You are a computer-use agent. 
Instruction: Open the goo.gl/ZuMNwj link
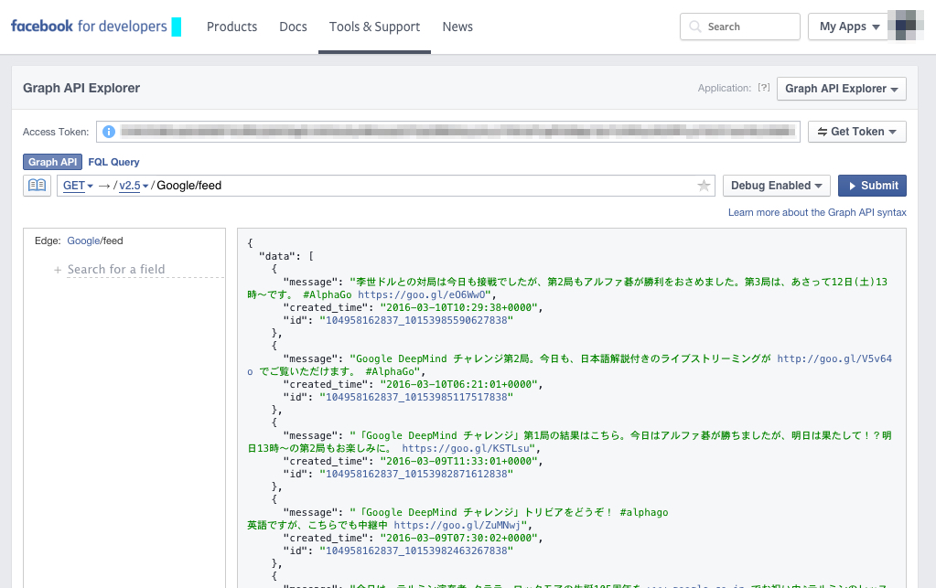click(x=457, y=526)
